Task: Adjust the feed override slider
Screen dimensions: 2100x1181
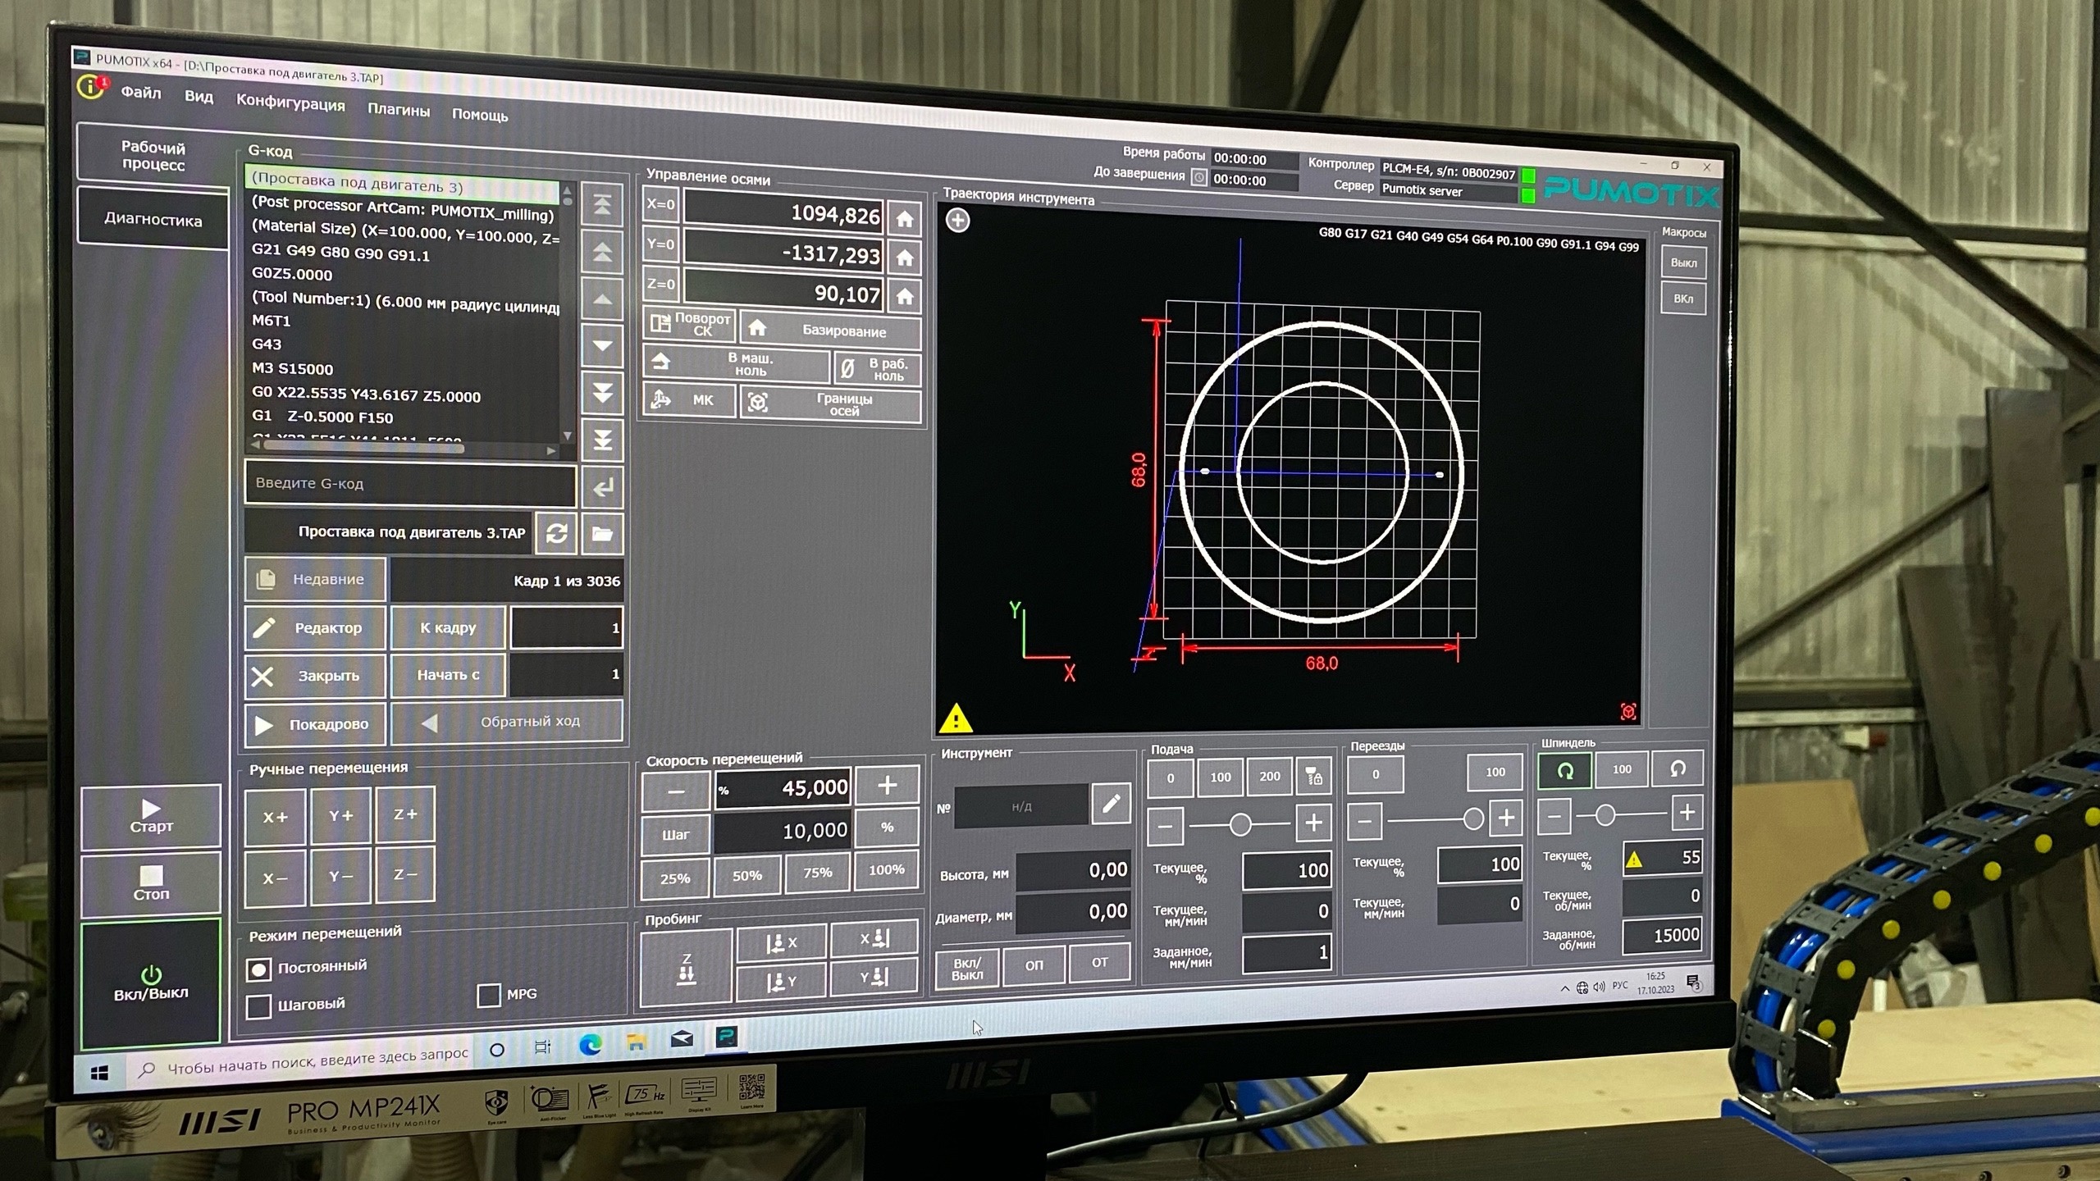Action: (1239, 823)
